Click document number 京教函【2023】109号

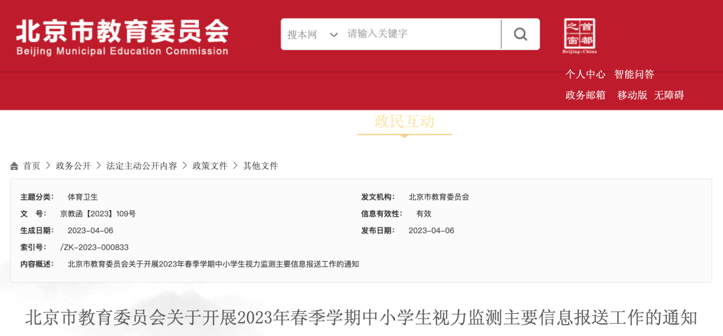click(x=98, y=214)
